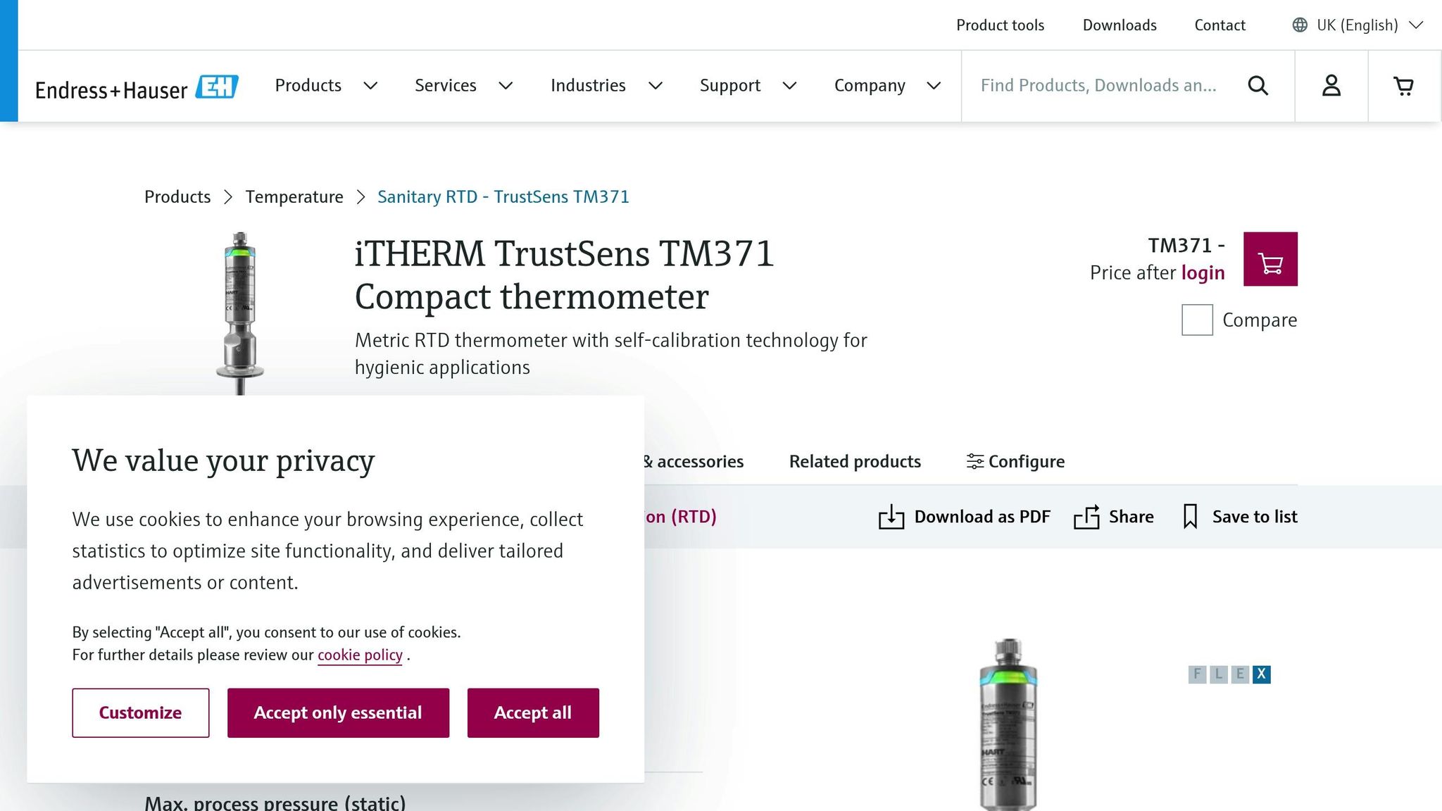The width and height of the screenshot is (1442, 811).
Task: Share the TM371 product page
Action: [x=1114, y=516]
